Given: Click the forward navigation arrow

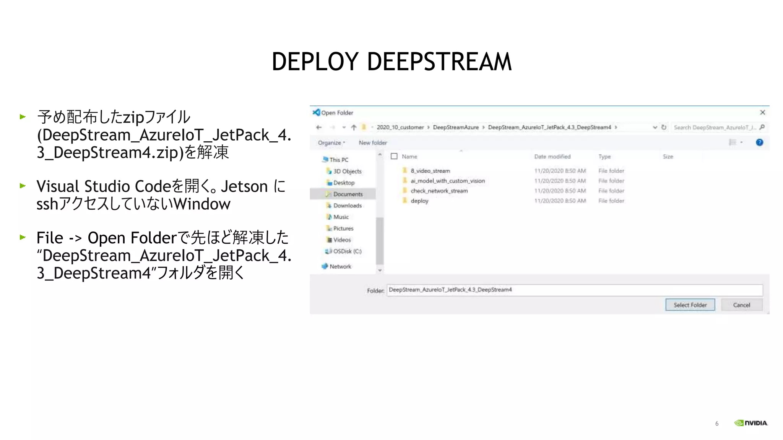Looking at the screenshot, I should click(333, 127).
